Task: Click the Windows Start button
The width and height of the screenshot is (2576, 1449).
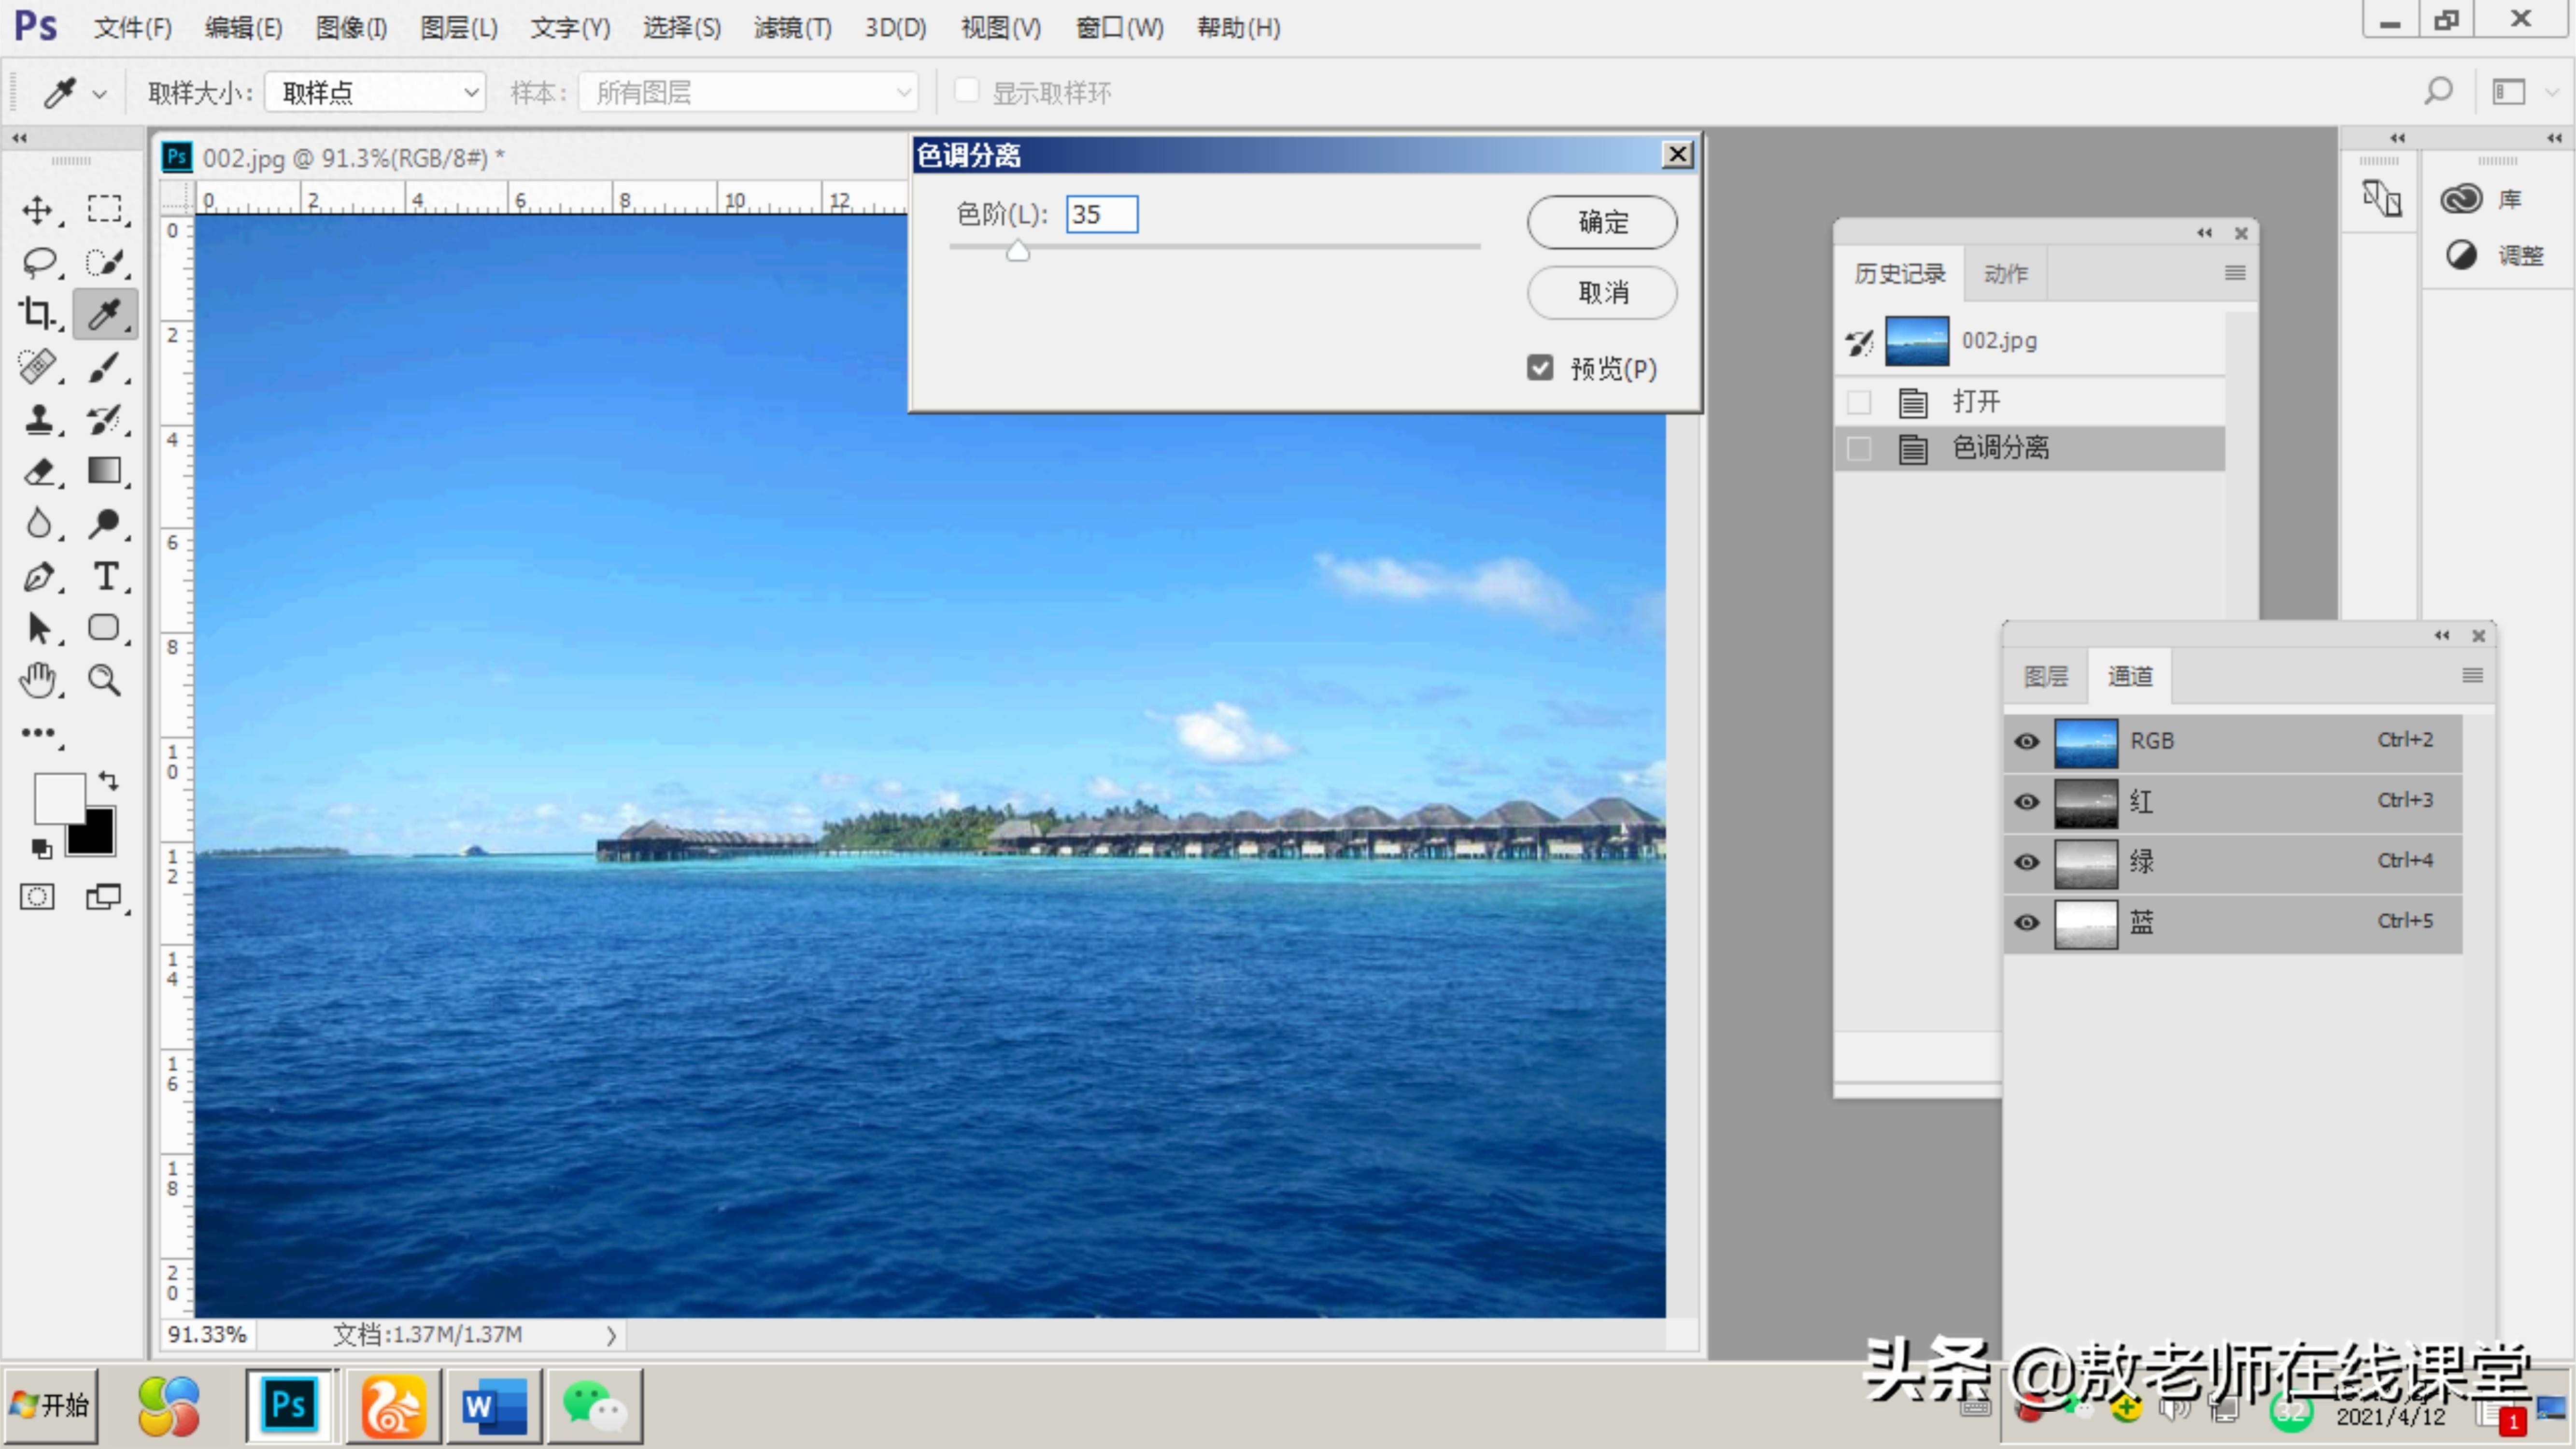Action: pos(51,1405)
